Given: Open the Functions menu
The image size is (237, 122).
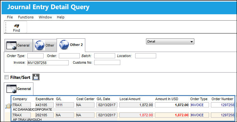Looking at the screenshot, I should [x=26, y=17].
